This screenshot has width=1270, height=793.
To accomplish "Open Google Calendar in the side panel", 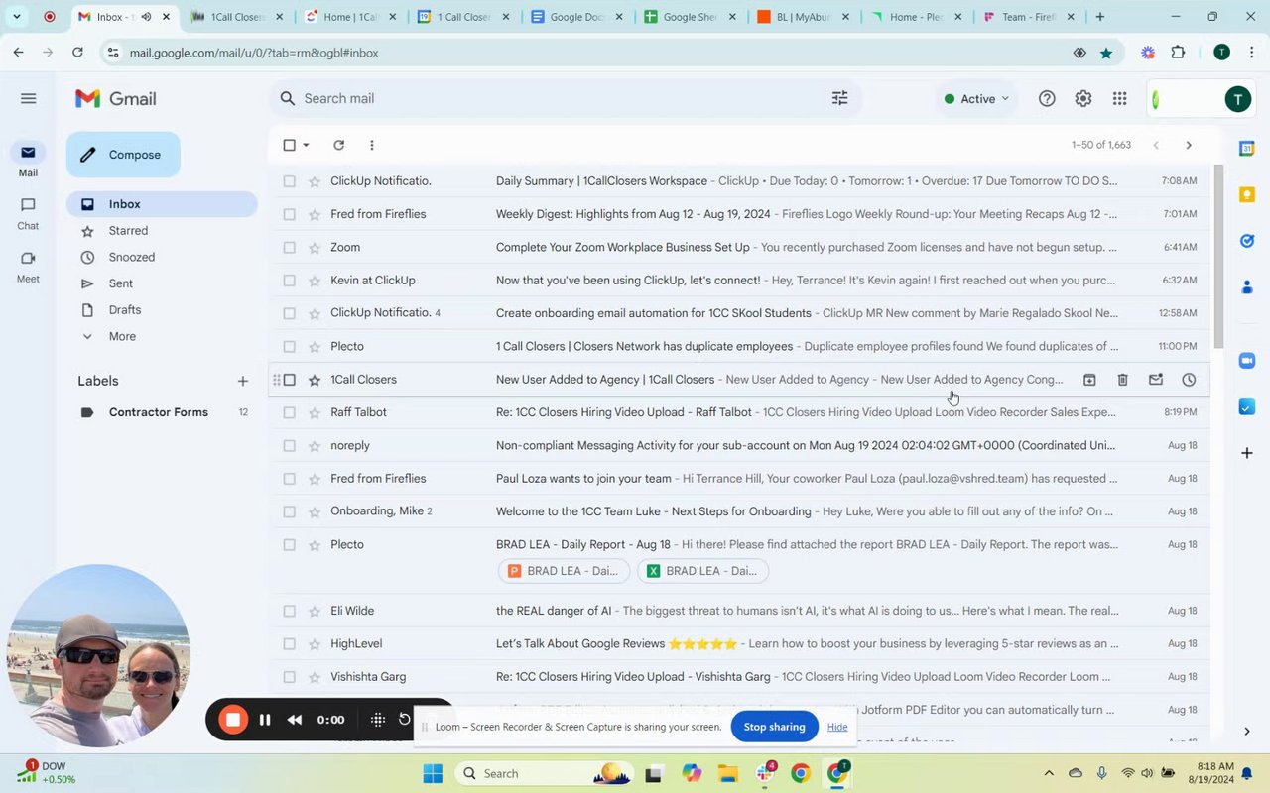I will (1247, 149).
